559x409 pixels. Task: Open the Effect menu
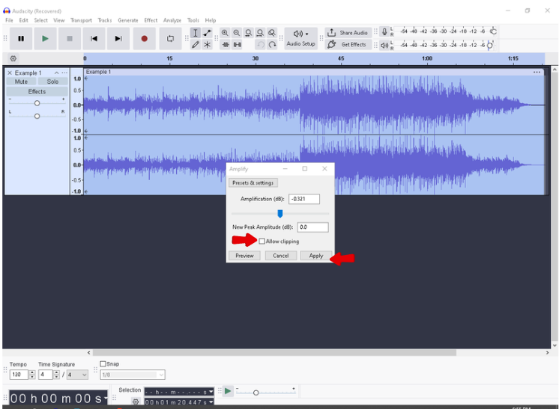(x=151, y=20)
